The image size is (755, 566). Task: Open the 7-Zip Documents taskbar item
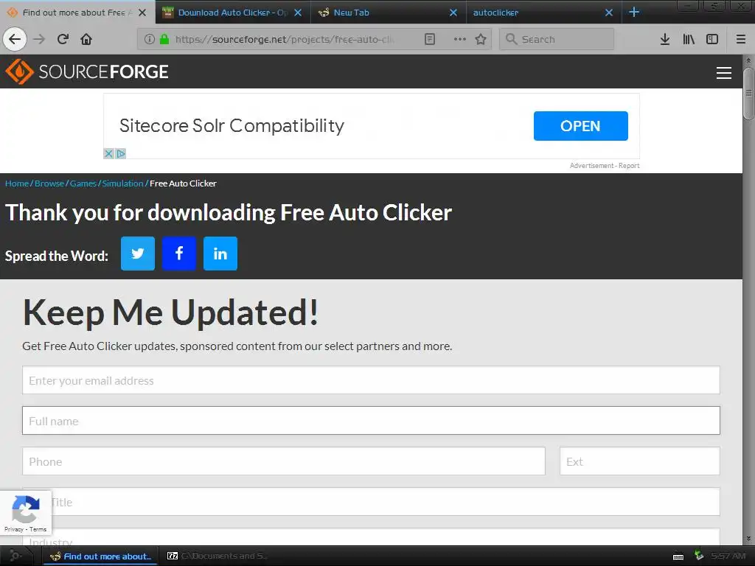218,556
